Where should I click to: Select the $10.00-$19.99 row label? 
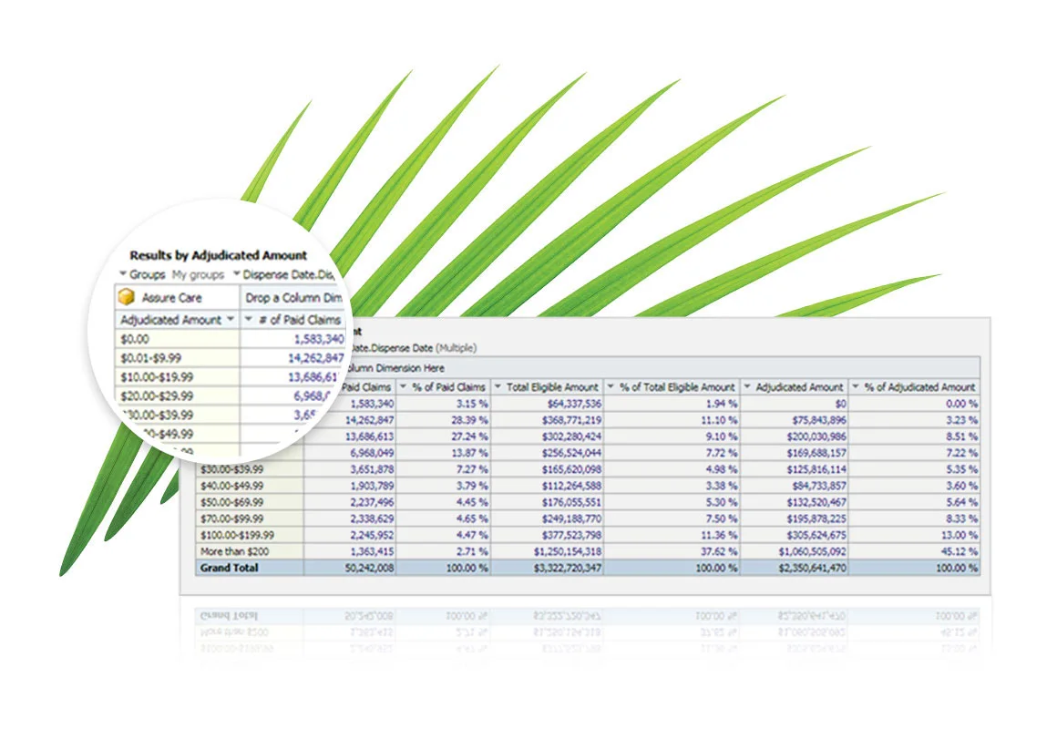point(157,377)
